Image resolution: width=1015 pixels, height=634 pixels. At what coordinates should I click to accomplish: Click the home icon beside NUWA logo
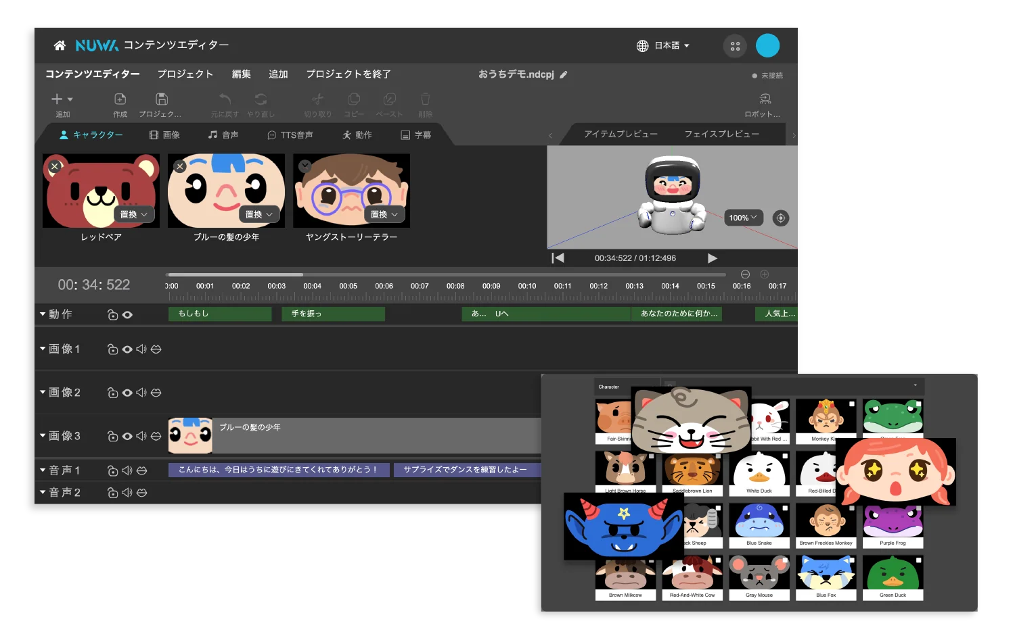pos(60,45)
